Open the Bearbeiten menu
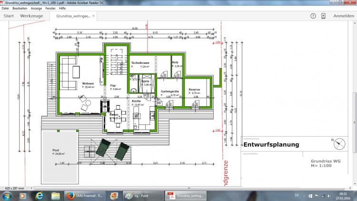The image size is (357, 201). 20,9
